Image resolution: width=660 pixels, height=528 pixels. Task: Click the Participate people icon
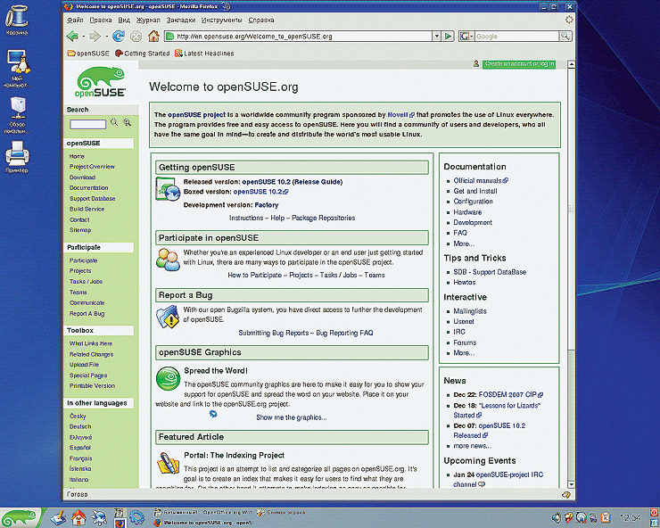pos(168,259)
